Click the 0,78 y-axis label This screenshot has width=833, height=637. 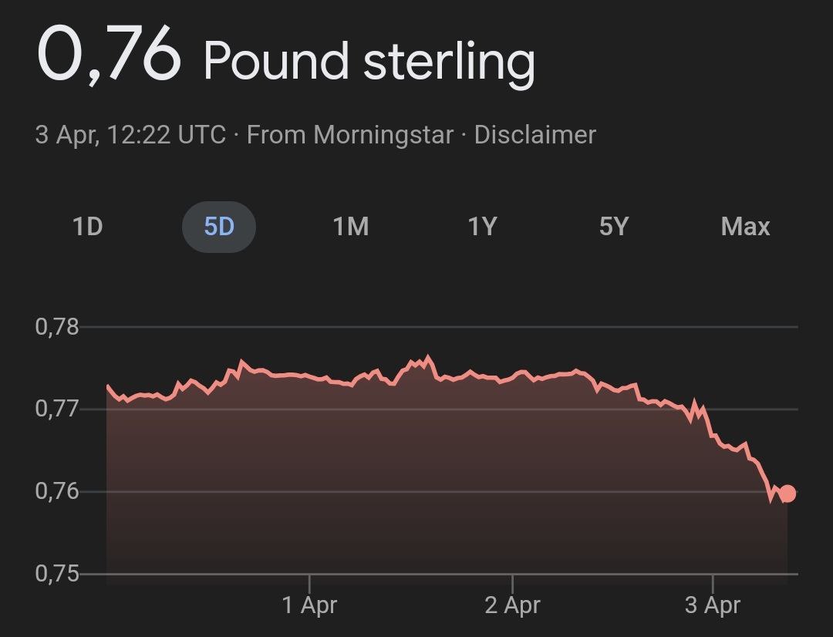click(x=57, y=327)
